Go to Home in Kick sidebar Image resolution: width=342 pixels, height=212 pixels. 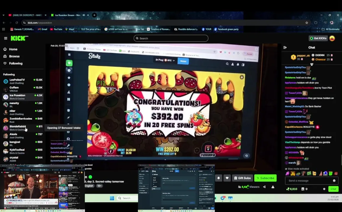pyautogui.click(x=10, y=49)
